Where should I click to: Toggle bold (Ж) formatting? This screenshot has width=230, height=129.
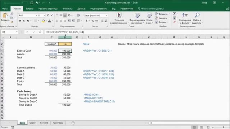(20, 21)
